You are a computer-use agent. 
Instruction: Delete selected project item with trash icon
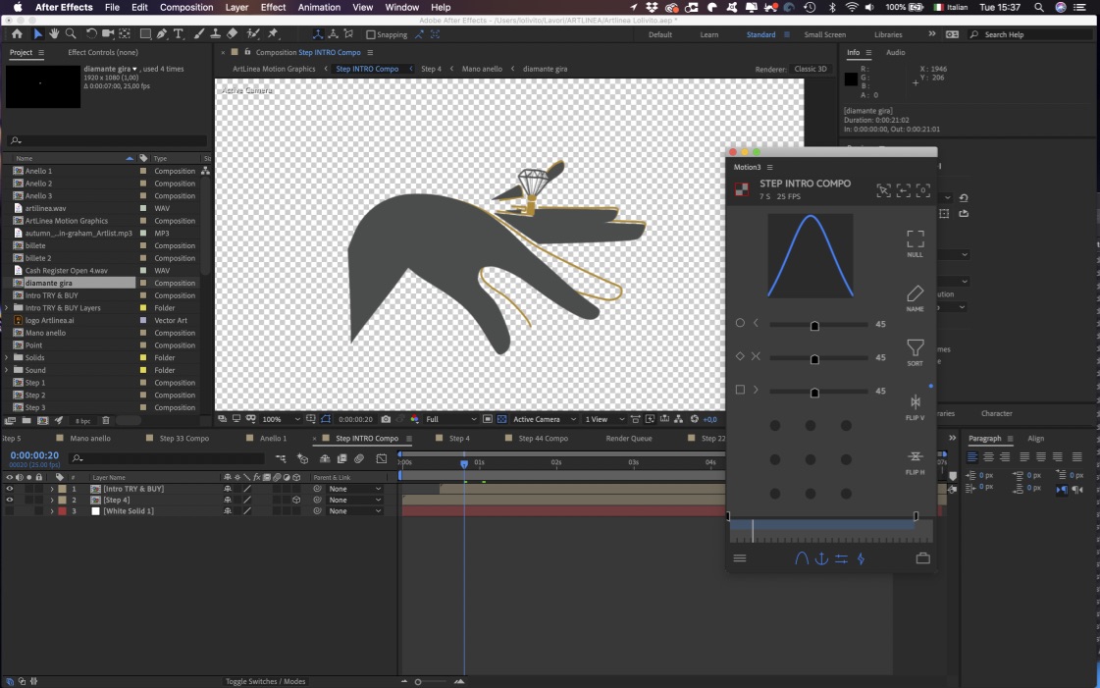click(106, 421)
